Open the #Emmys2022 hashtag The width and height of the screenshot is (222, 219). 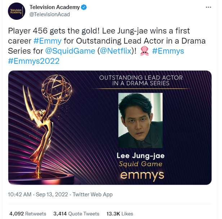point(33,61)
